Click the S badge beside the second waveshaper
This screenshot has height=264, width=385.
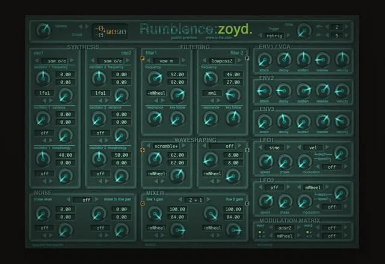247,150
